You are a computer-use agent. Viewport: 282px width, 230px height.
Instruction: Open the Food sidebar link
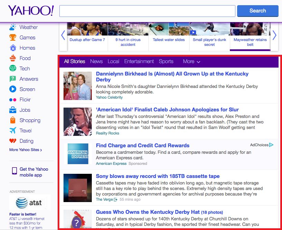[x=25, y=58]
